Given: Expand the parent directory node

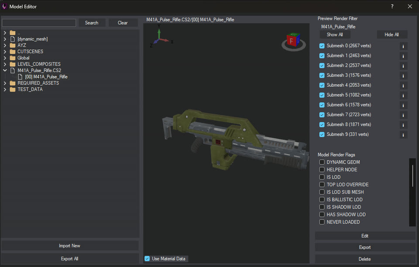Looking at the screenshot, I should tap(5, 33).
